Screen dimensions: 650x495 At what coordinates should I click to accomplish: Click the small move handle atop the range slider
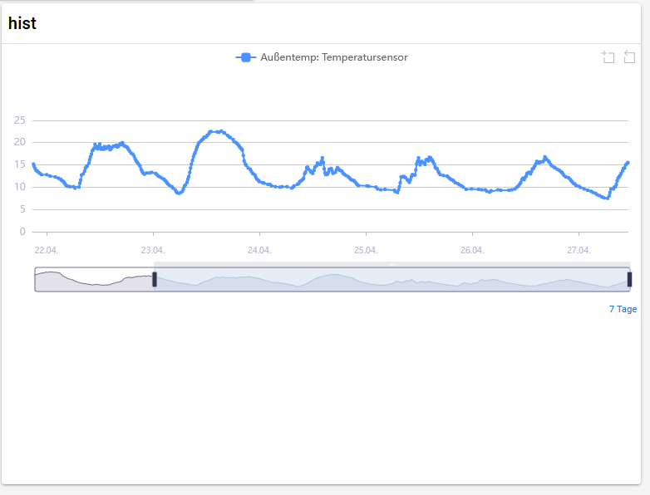point(392,264)
